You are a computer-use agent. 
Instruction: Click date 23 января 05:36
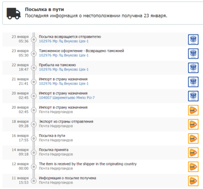20,39
